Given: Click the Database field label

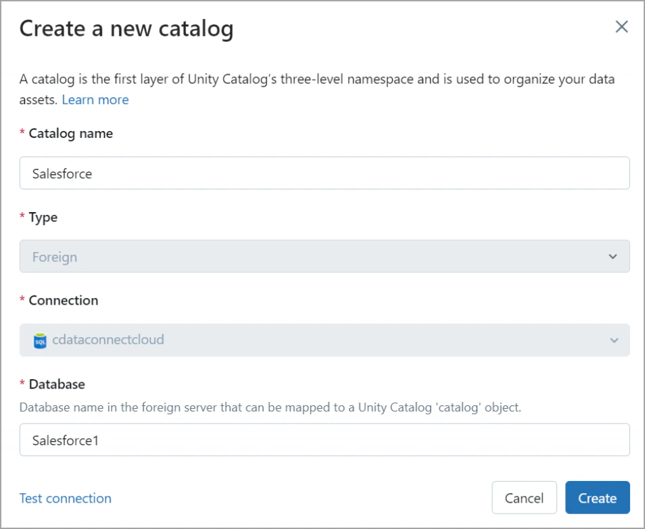Looking at the screenshot, I should click(57, 384).
